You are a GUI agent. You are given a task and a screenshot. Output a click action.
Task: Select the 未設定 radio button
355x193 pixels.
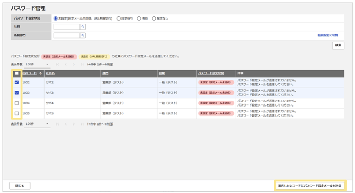[x=56, y=18]
